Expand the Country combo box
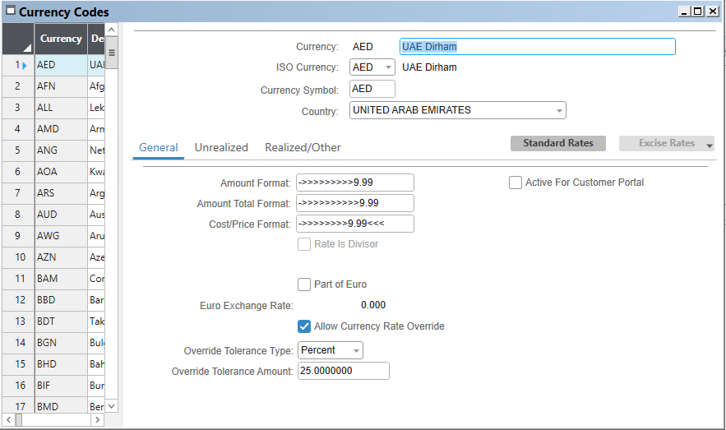Viewport: 726px width, 430px height. [x=559, y=111]
